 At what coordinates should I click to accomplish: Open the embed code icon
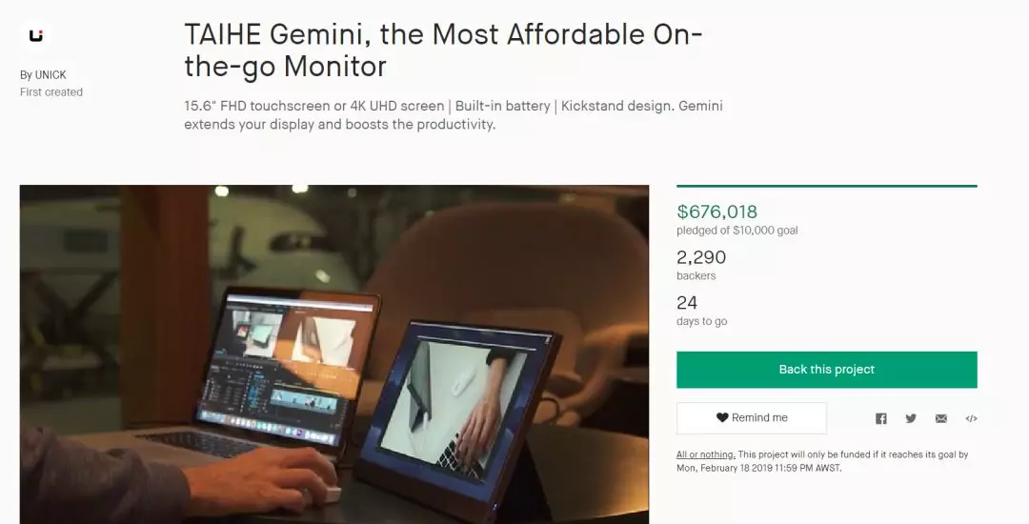[x=971, y=418]
